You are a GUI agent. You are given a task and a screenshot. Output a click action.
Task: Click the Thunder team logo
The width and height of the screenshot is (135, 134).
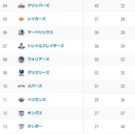coord(21,127)
